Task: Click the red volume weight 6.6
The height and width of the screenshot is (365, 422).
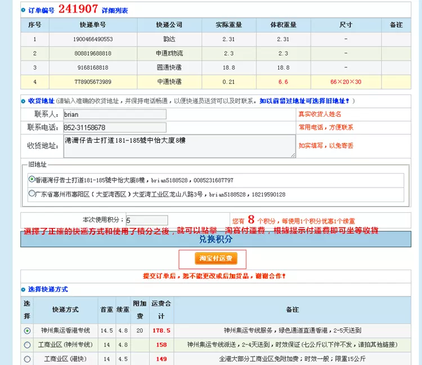Action: [x=283, y=82]
